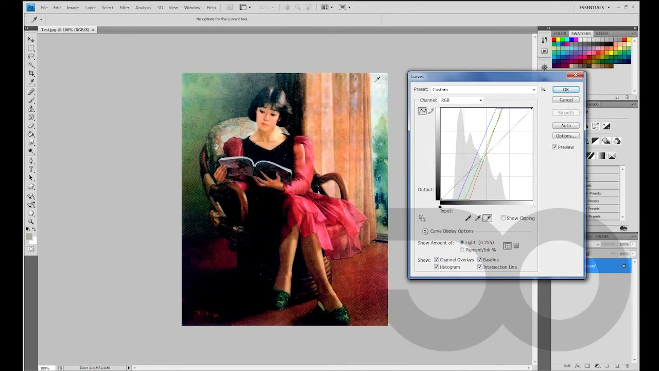Pick the white point eyedropper in Curves
The width and height of the screenshot is (659, 371).
pyautogui.click(x=488, y=218)
